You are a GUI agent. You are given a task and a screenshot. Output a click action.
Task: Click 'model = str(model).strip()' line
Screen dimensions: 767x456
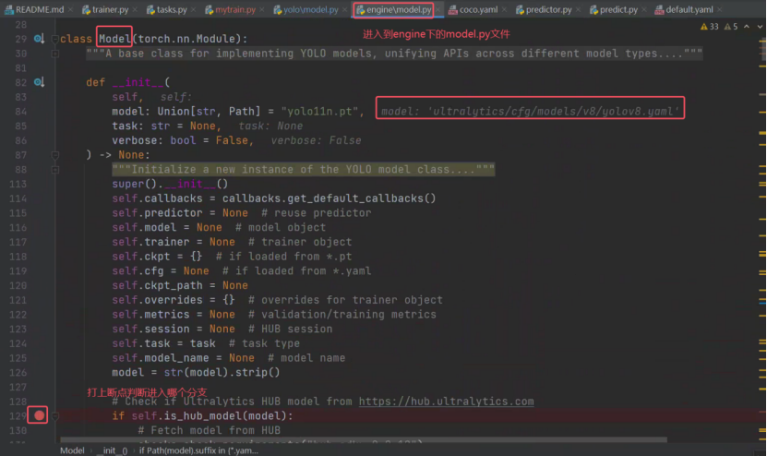pyautogui.click(x=196, y=373)
